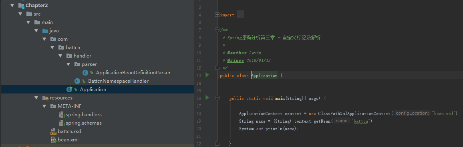
Task: Click the spring.schemas file icon
Action: (x=61, y=123)
